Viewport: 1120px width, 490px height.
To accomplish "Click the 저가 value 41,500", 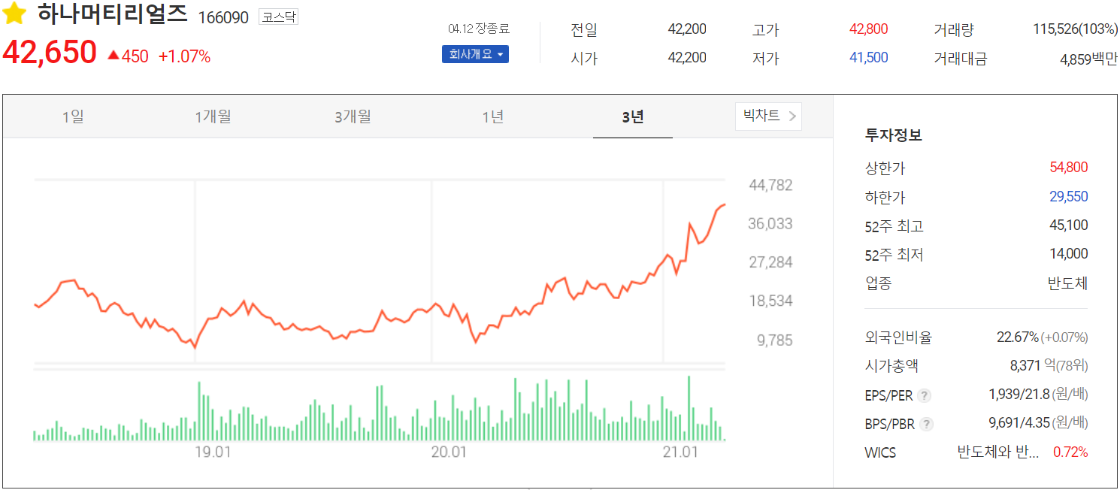I will (x=868, y=58).
